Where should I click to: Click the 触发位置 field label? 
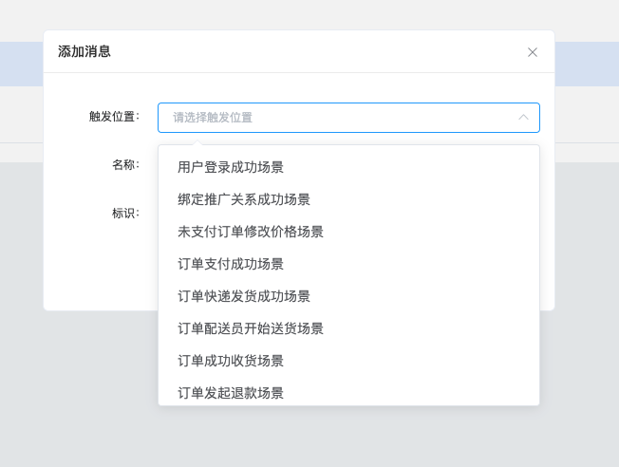[114, 117]
